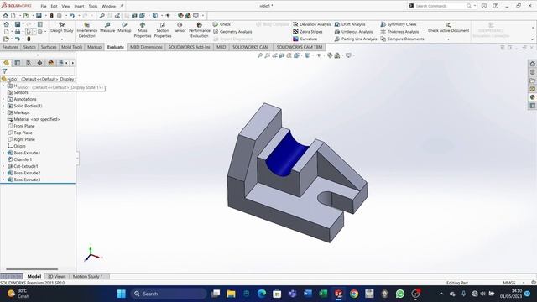
Task: Open the PropertyManager tab
Action: 18,63
